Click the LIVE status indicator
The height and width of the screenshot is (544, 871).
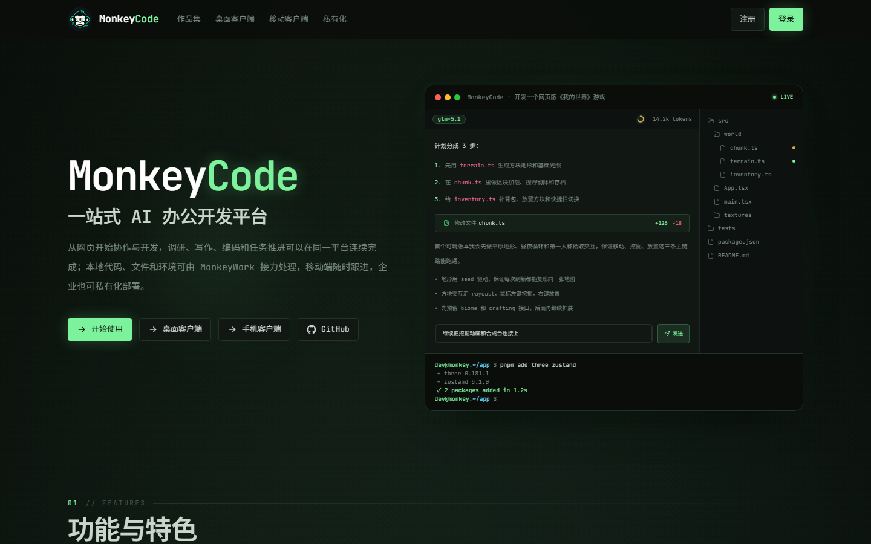pos(783,97)
